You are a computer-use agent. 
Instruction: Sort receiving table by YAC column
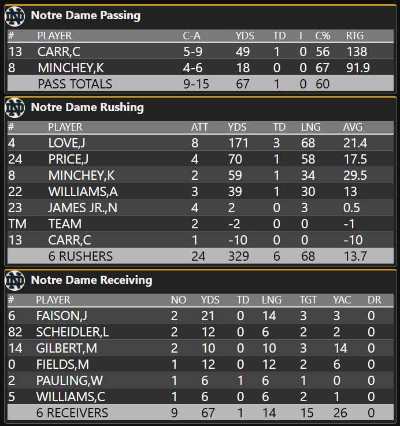(342, 300)
